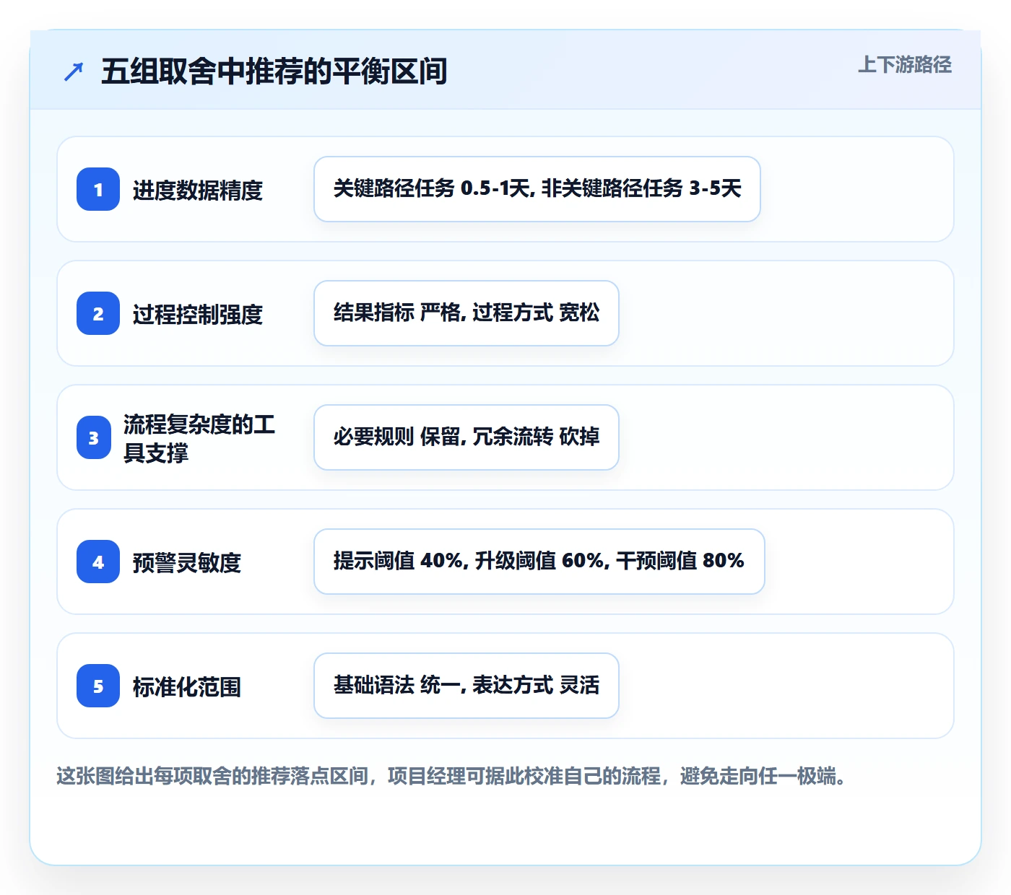The height and width of the screenshot is (895, 1011).
Task: Click number badge 2 for 过程控制强度
Action: tap(98, 313)
